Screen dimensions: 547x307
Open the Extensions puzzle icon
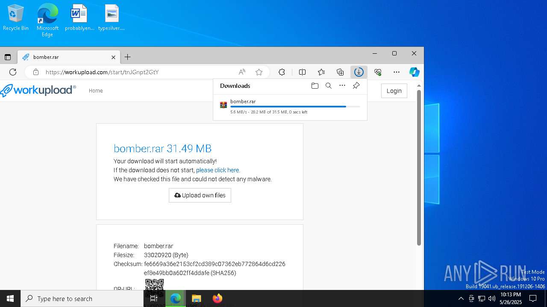[x=282, y=72]
